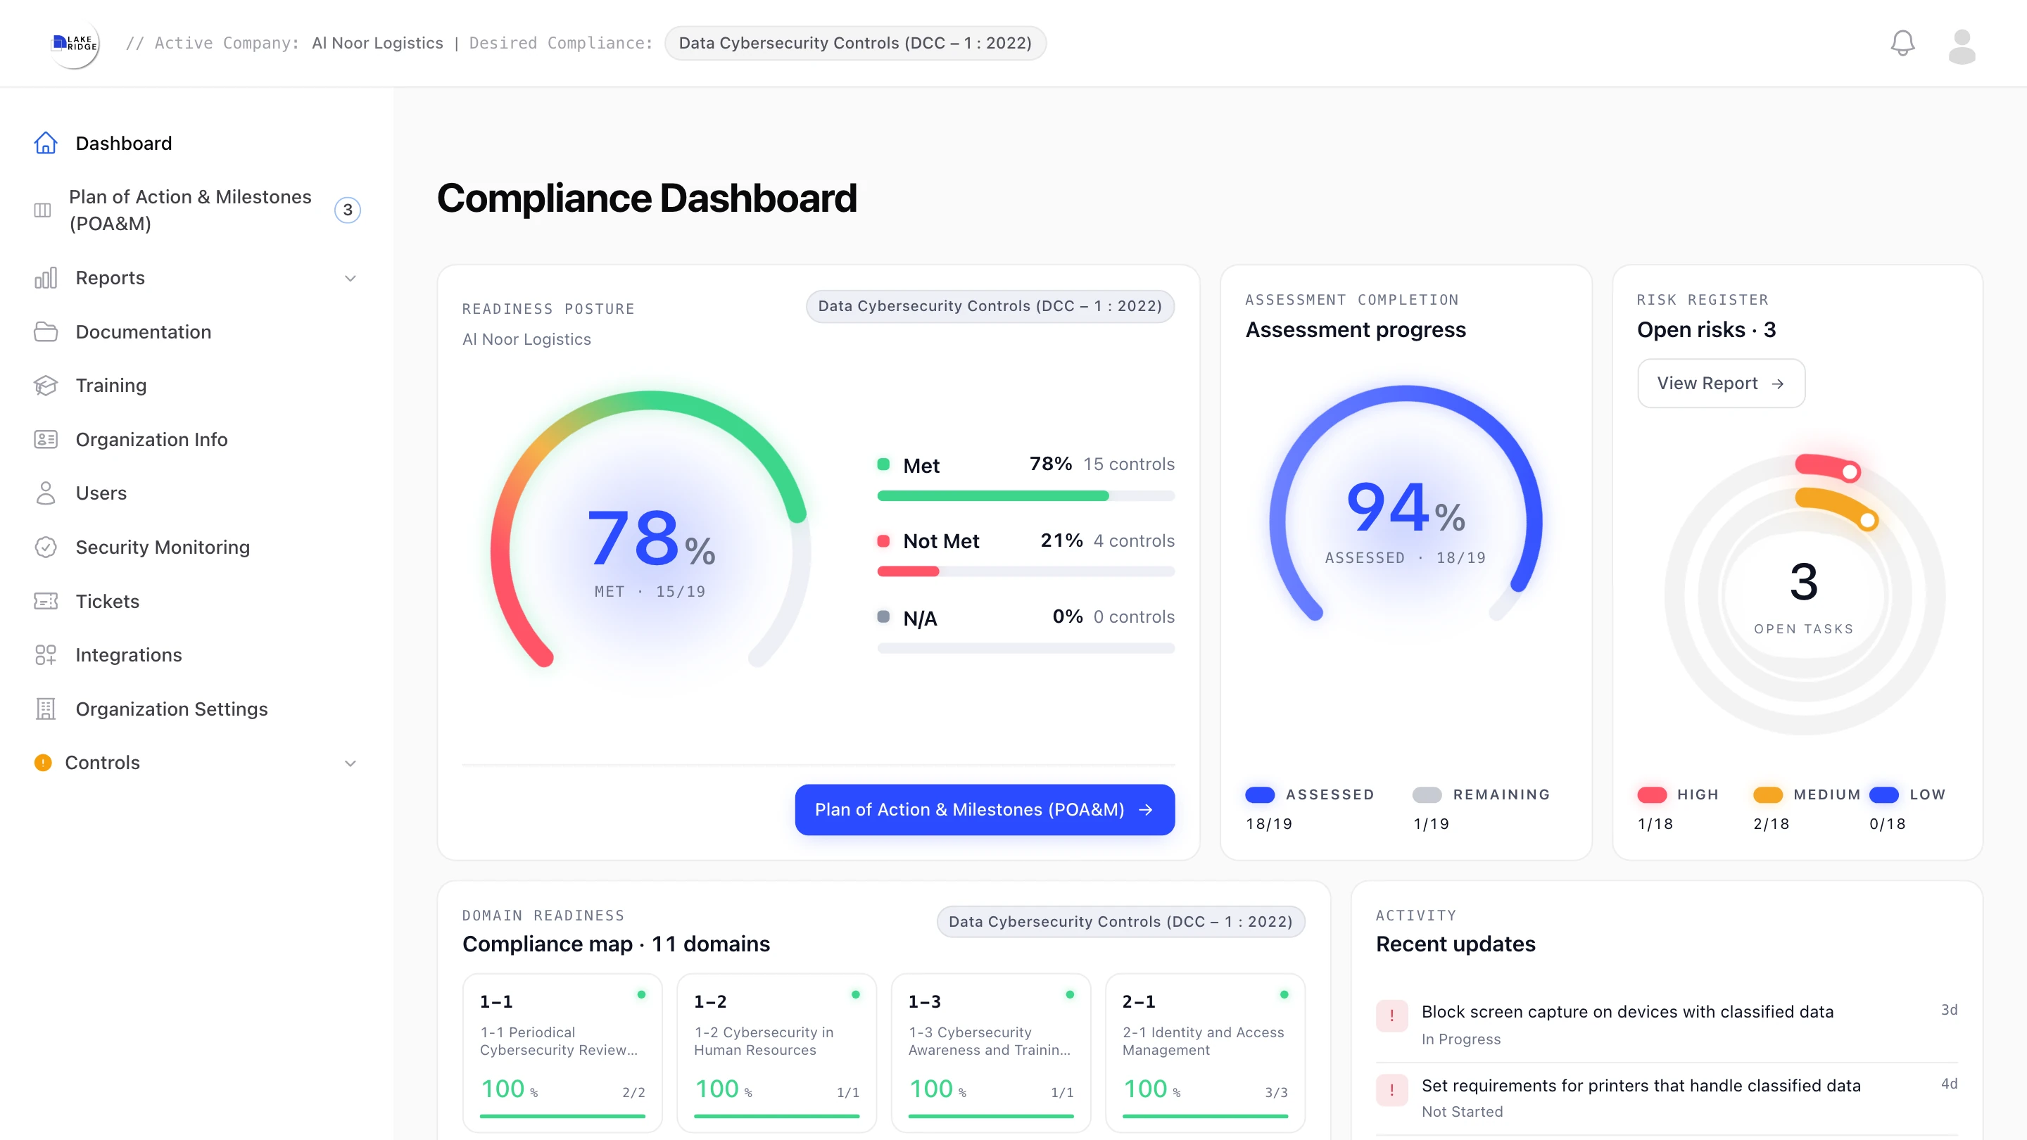Click the open tasks ring chart

pyautogui.click(x=1805, y=595)
